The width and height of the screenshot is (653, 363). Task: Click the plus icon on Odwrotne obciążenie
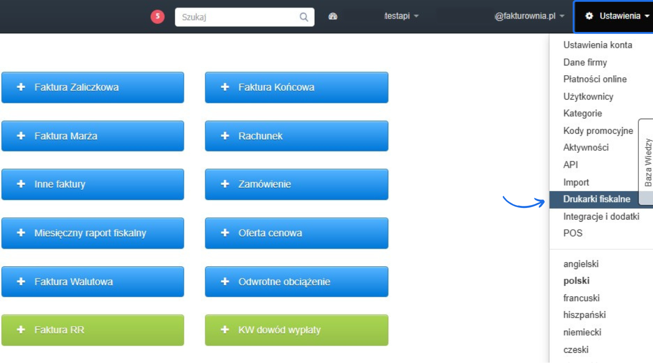pyautogui.click(x=225, y=281)
